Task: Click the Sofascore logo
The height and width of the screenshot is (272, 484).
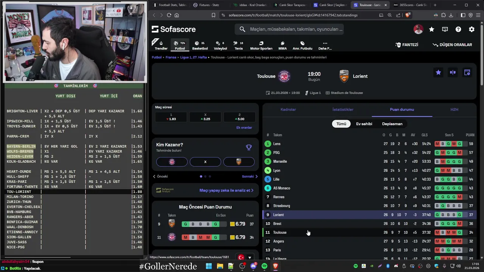Action: pos(174,29)
